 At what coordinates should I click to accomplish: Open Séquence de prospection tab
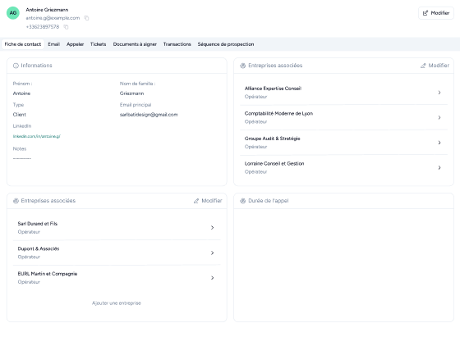(226, 44)
